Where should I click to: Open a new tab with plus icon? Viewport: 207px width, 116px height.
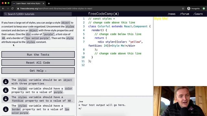(x=49, y=4)
